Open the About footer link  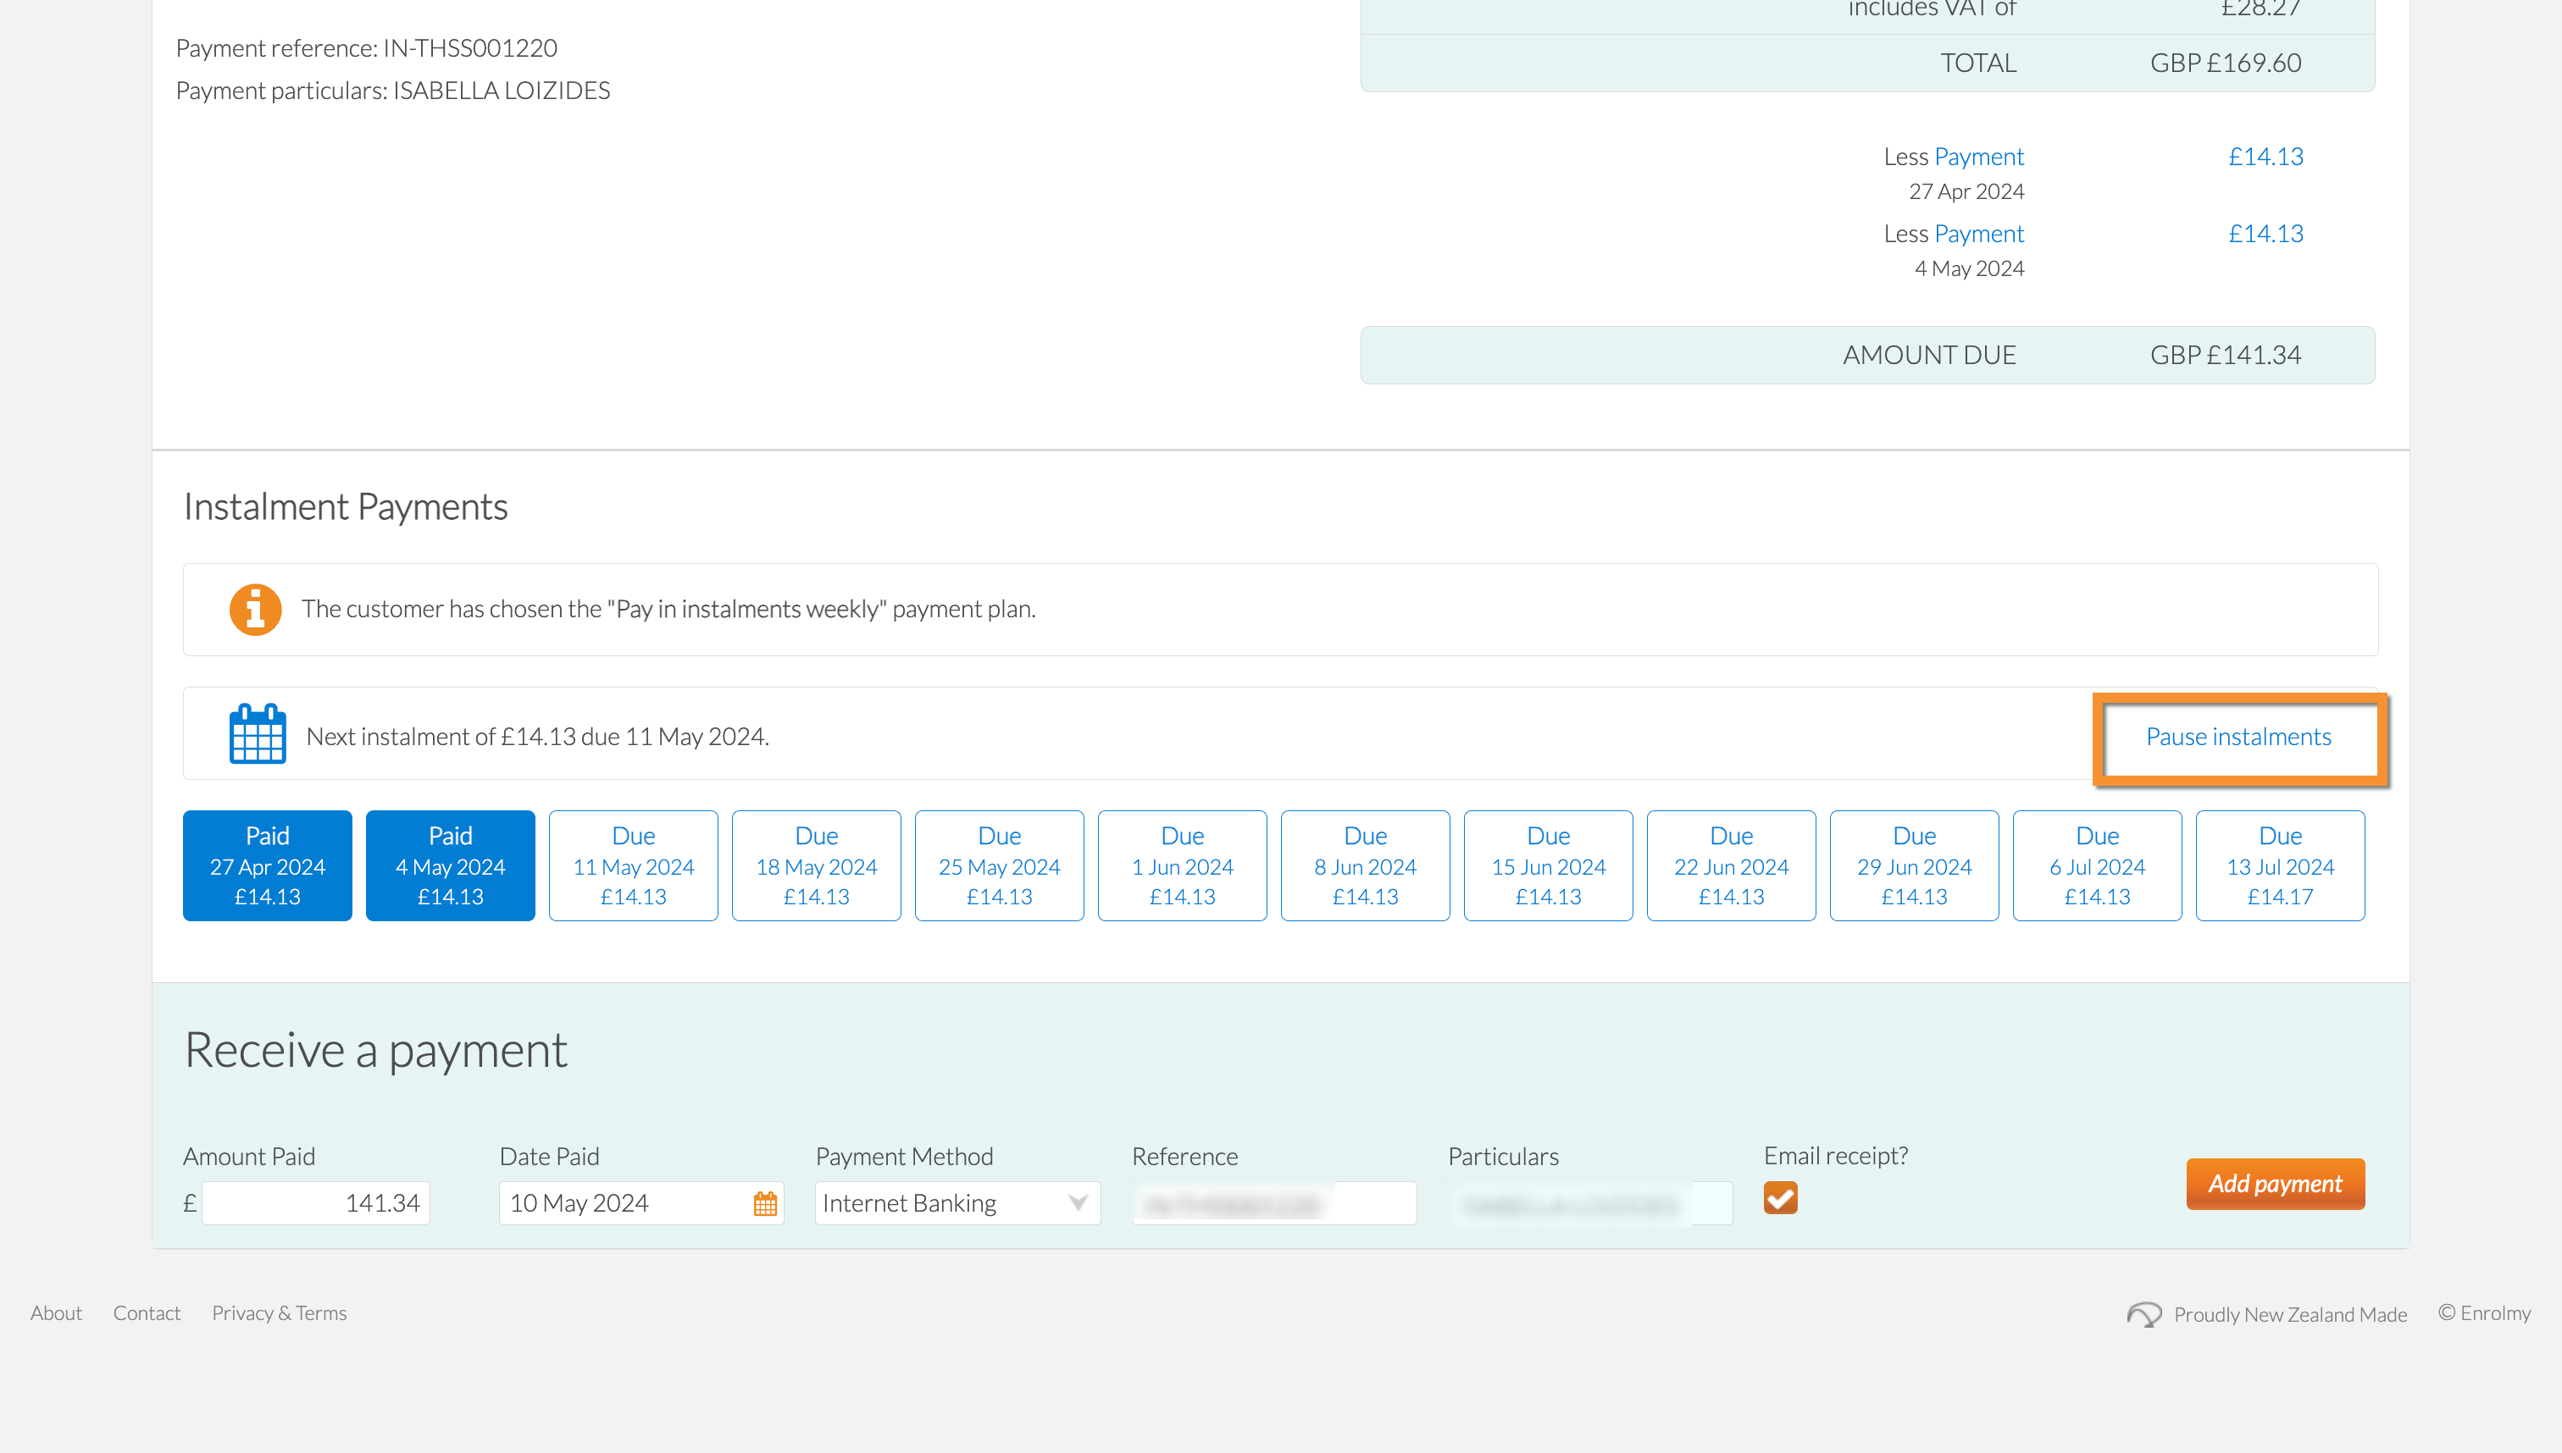[56, 1313]
